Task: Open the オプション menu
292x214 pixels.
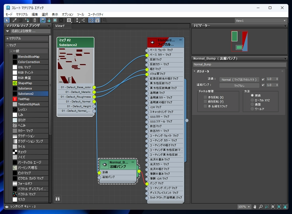Action: click(x=67, y=14)
